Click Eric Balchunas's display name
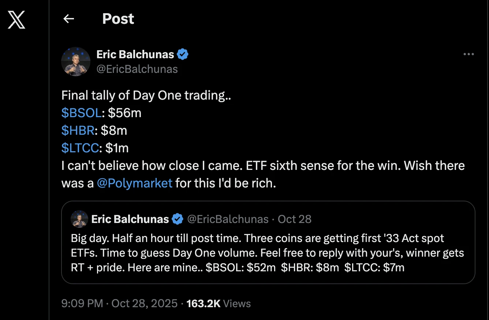The height and width of the screenshot is (320, 489). [x=135, y=54]
